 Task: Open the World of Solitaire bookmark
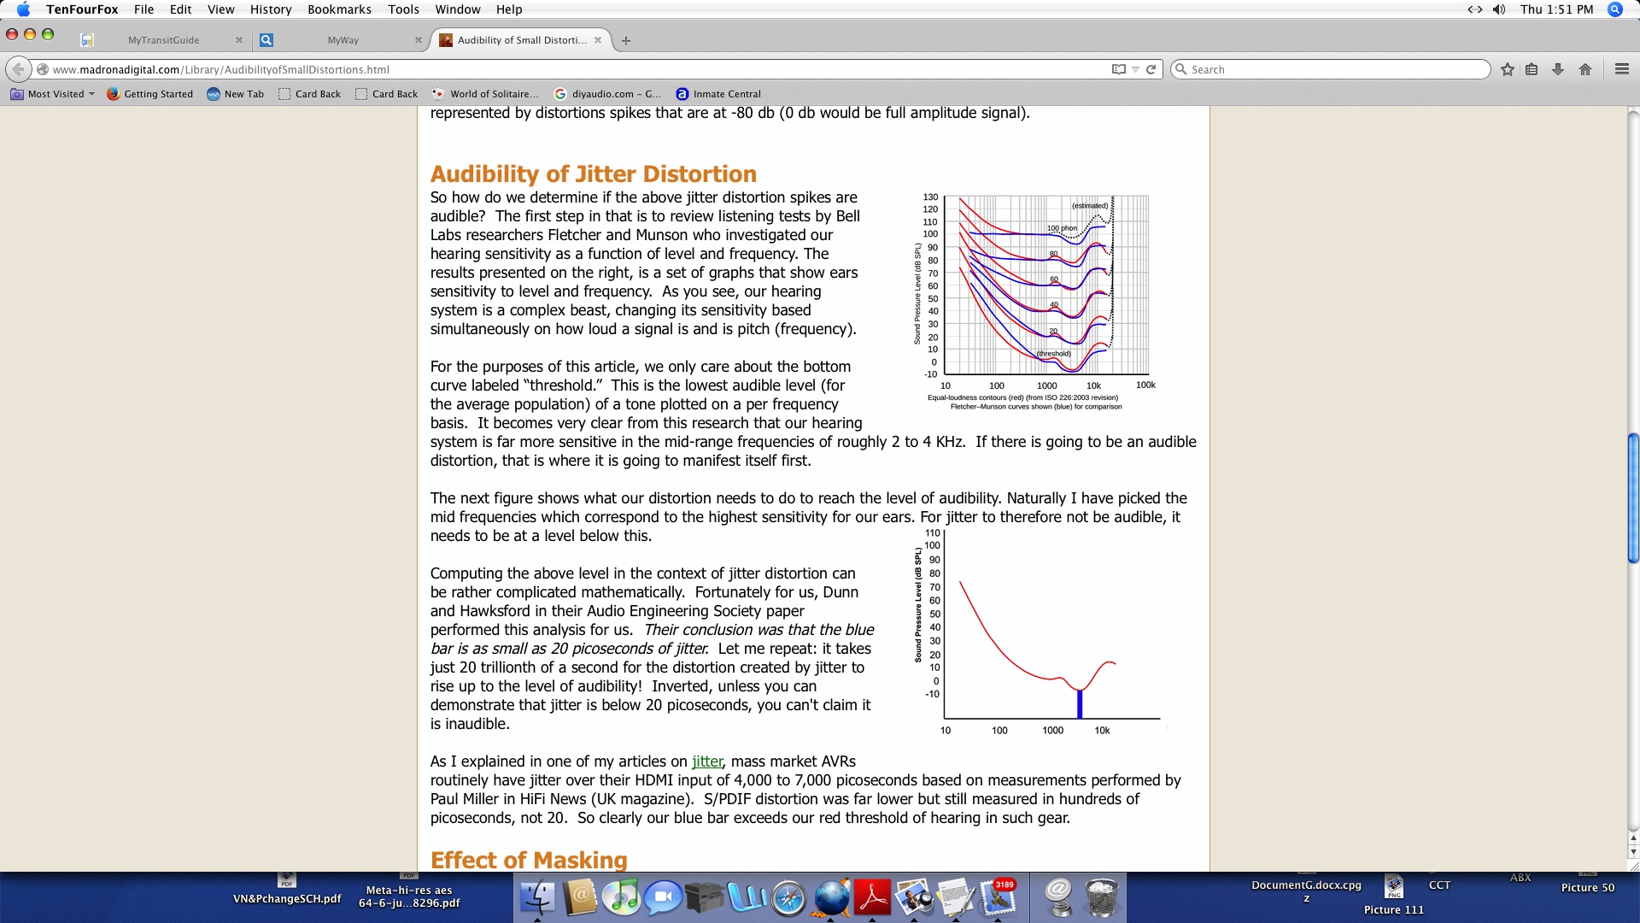(x=485, y=94)
